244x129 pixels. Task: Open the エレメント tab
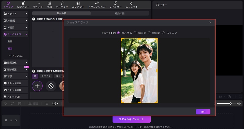[78, 5]
